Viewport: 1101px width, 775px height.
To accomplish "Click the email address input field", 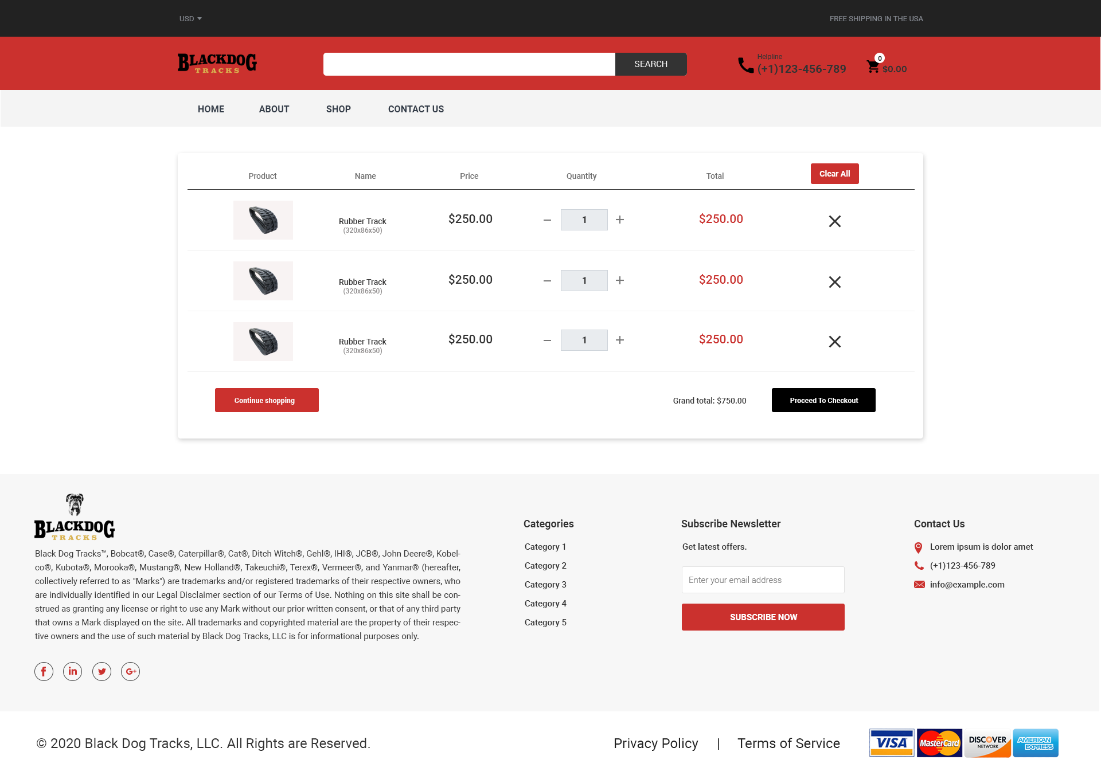I will pyautogui.click(x=763, y=580).
